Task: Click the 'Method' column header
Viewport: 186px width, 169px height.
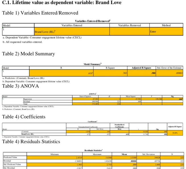Action: pyautogui.click(x=166, y=25)
